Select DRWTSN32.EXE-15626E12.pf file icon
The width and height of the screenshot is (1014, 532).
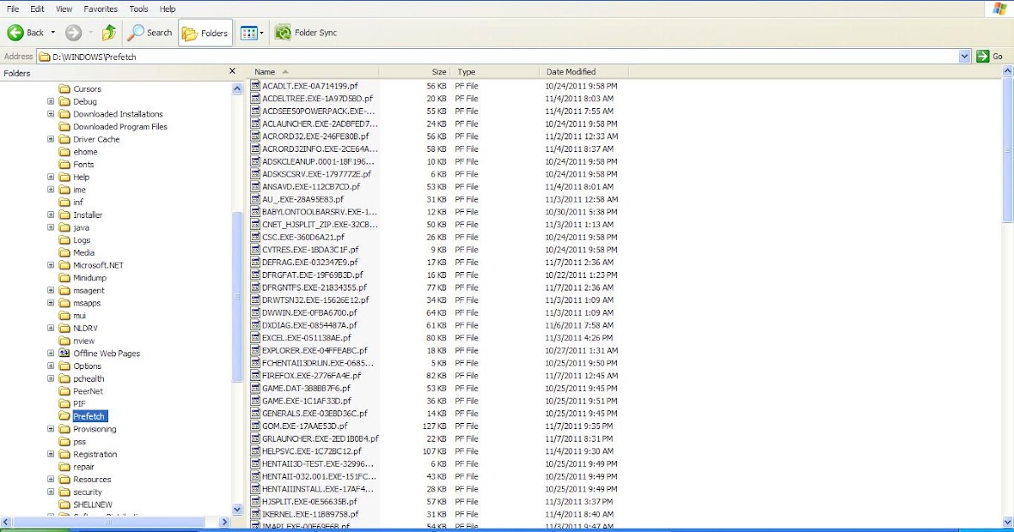pos(255,300)
